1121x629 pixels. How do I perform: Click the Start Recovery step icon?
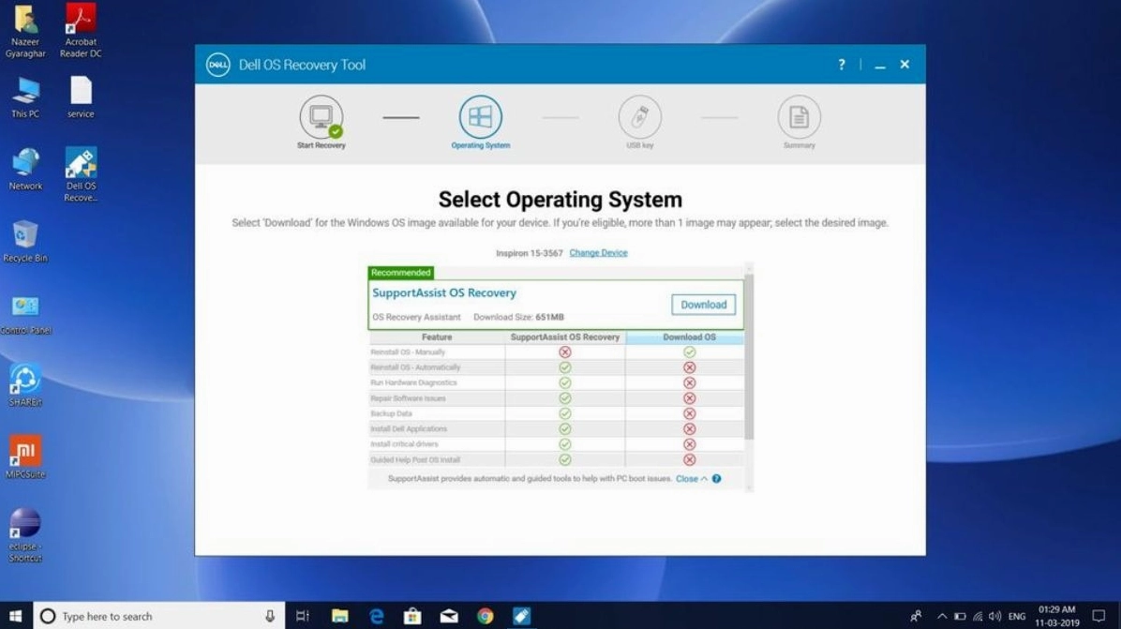[x=321, y=118]
